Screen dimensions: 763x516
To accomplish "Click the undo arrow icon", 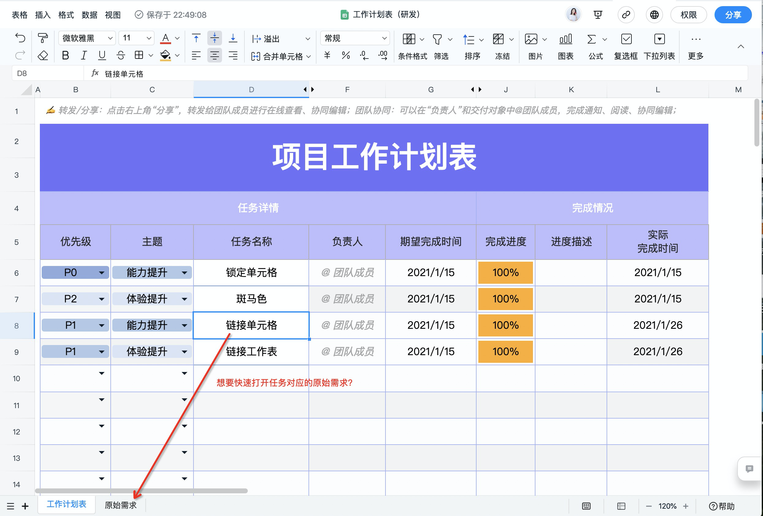I will click(x=20, y=38).
